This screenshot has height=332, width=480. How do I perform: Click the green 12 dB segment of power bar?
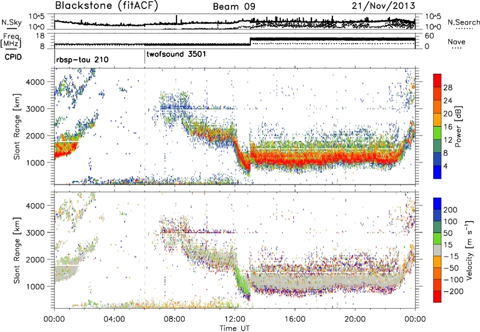pyautogui.click(x=437, y=132)
